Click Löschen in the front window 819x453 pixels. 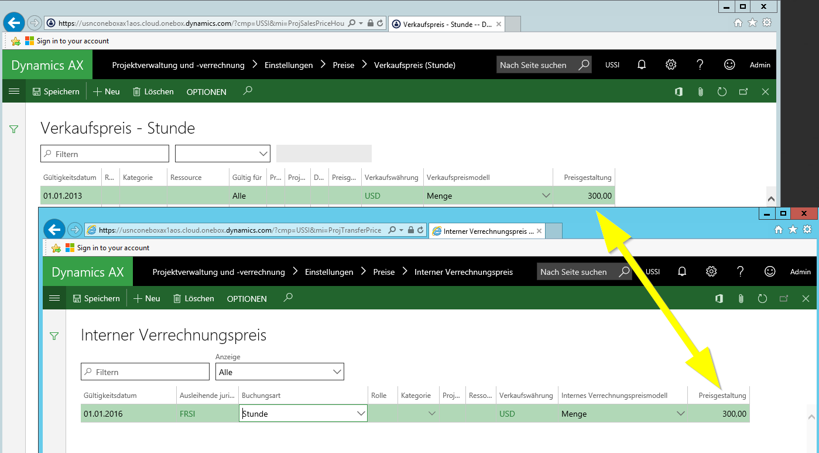click(x=194, y=299)
